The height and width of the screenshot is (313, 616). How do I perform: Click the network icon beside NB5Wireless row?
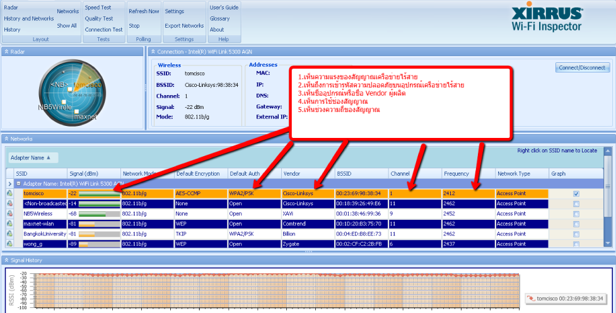point(9,213)
